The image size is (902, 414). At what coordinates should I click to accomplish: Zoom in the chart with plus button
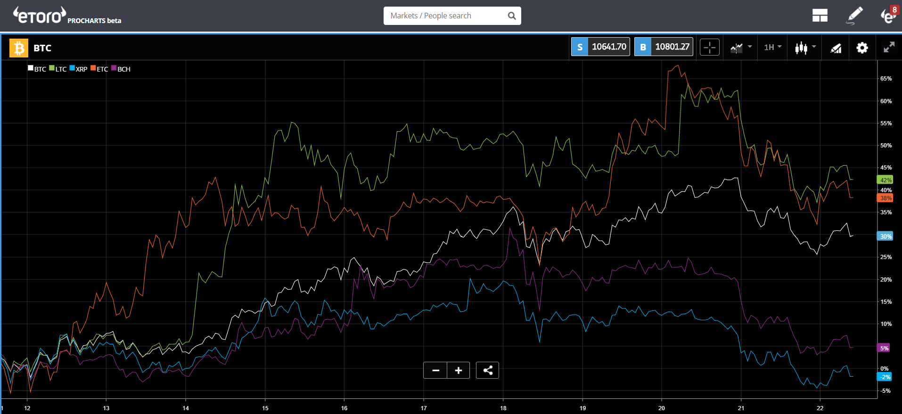[x=459, y=370]
